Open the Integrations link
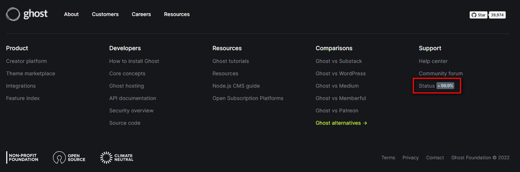520x172 pixels. (x=21, y=86)
